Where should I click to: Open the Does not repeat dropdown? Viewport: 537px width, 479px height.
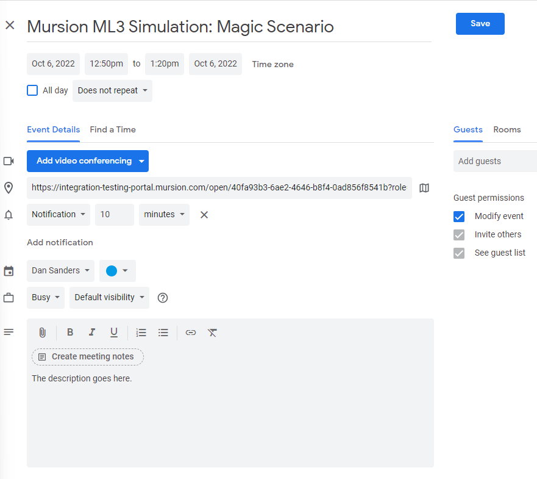pos(112,90)
